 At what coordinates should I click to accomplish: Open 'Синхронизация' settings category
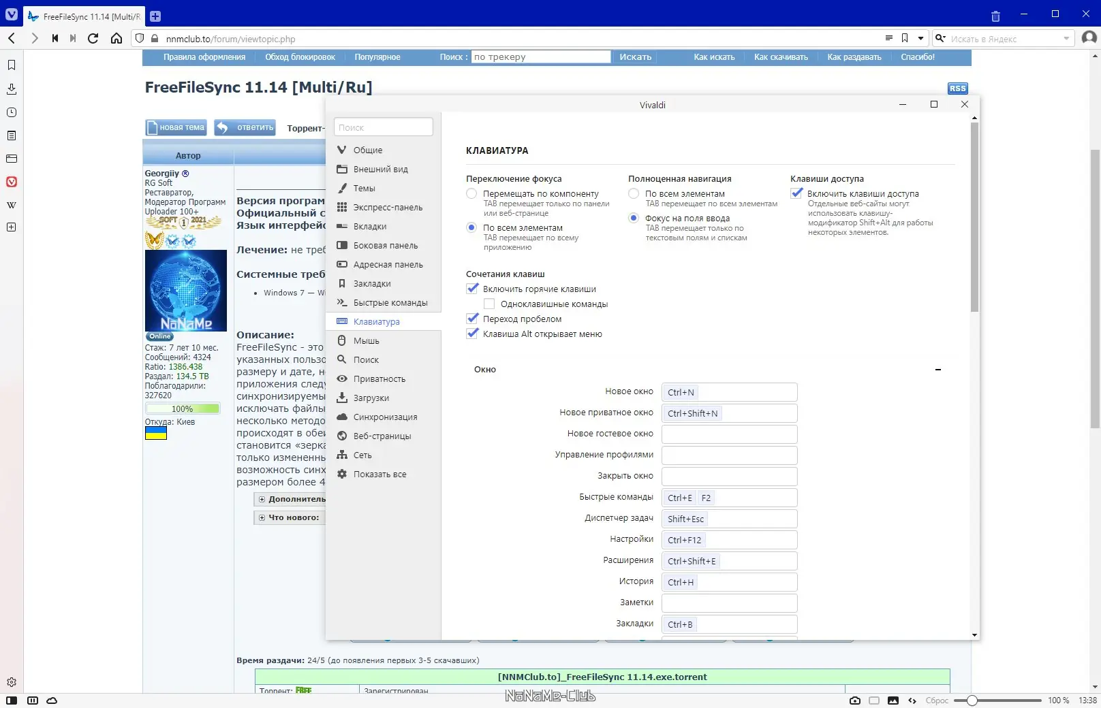click(384, 417)
